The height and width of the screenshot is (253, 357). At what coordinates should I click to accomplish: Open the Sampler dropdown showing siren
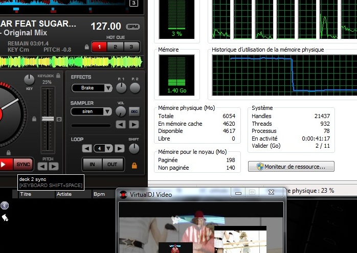(91, 111)
